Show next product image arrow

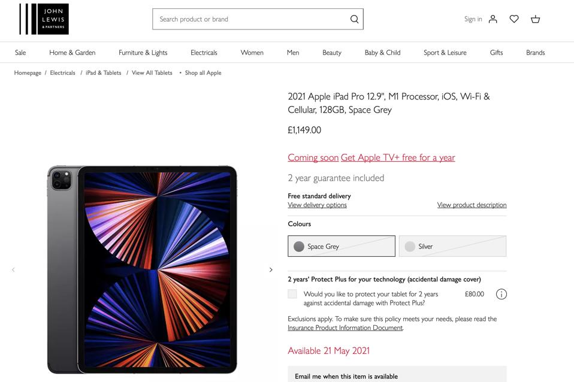point(271,269)
